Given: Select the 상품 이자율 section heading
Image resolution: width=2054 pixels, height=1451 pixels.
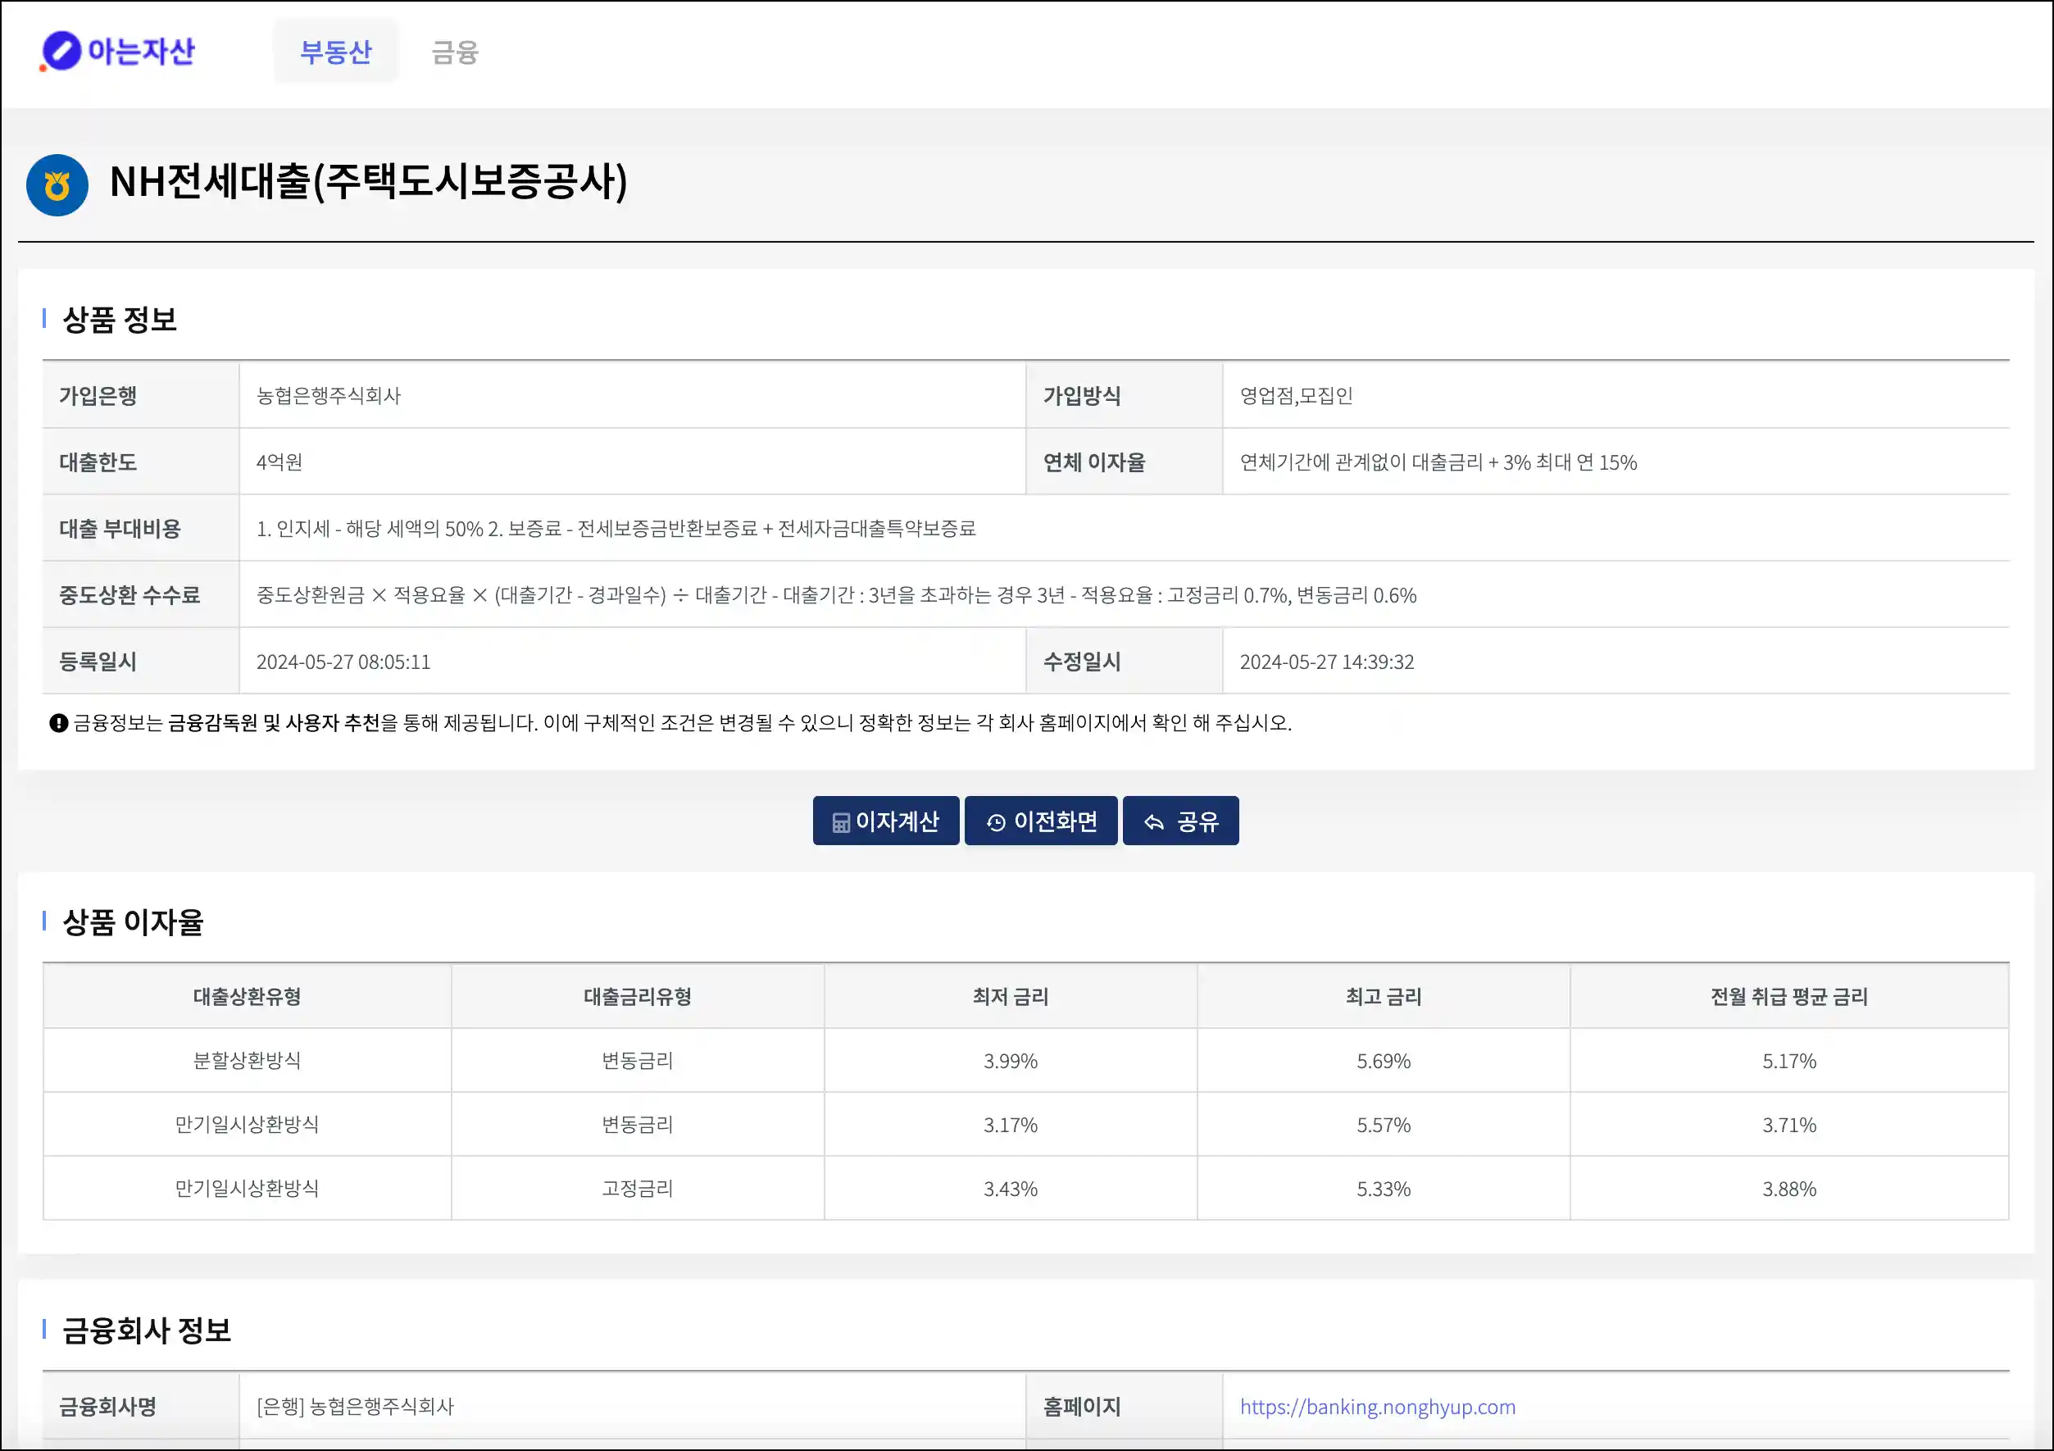Looking at the screenshot, I should coord(133,922).
